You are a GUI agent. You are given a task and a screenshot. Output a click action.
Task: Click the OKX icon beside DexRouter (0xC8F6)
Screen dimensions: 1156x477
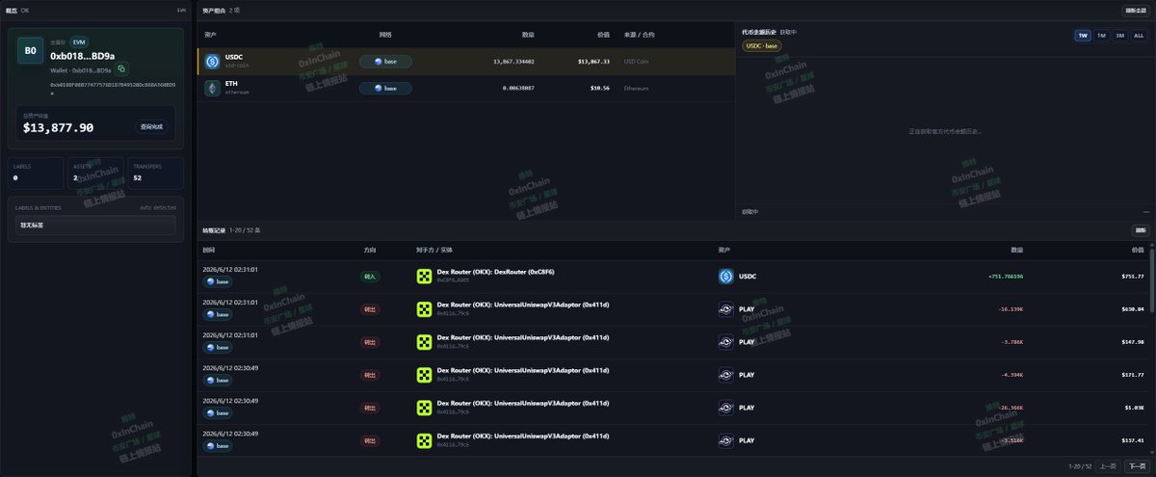pyautogui.click(x=424, y=277)
